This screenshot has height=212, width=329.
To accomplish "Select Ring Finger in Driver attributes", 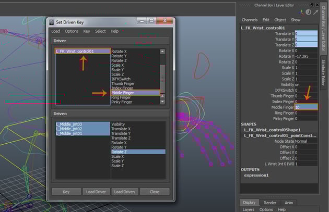I will (122, 97).
